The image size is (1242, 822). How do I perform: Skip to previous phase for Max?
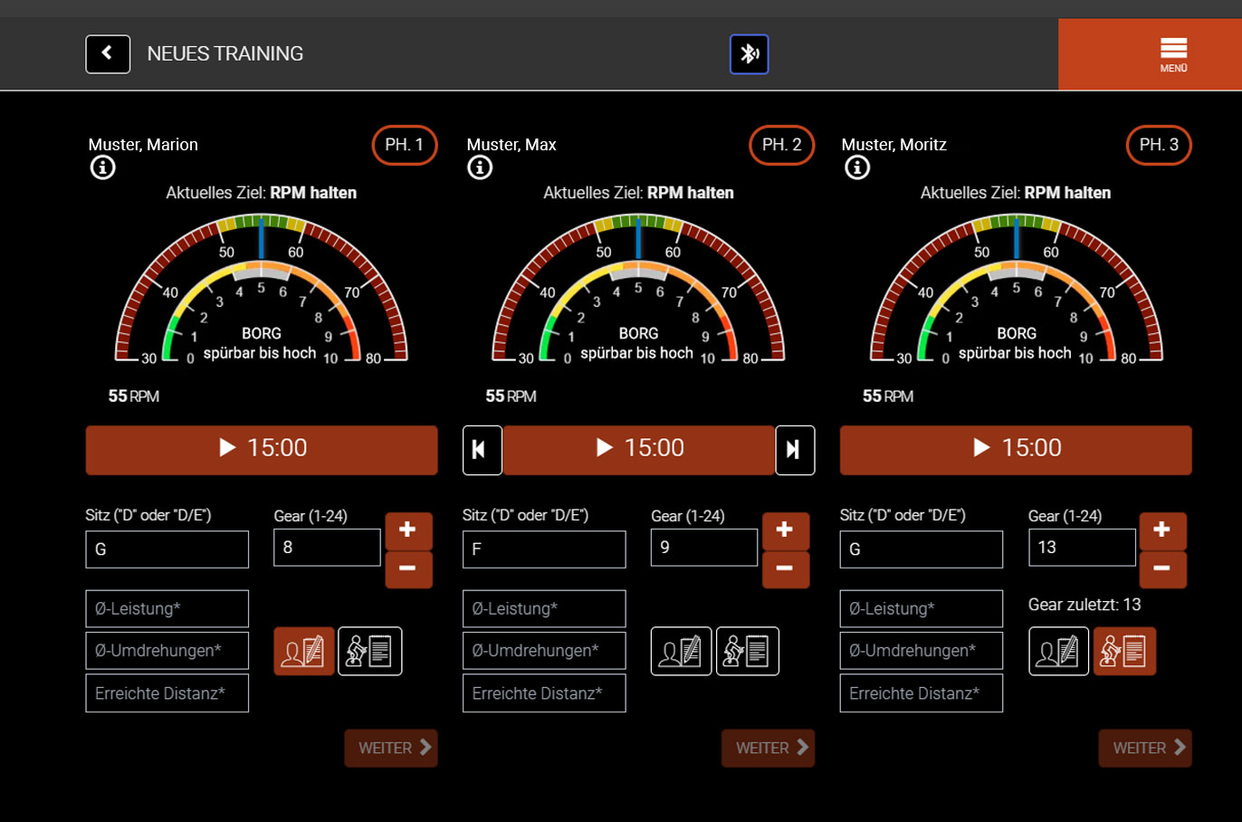pyautogui.click(x=482, y=450)
